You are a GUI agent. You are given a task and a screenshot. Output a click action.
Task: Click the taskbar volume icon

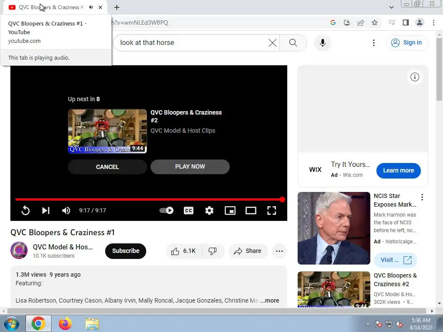pyautogui.click(x=399, y=324)
